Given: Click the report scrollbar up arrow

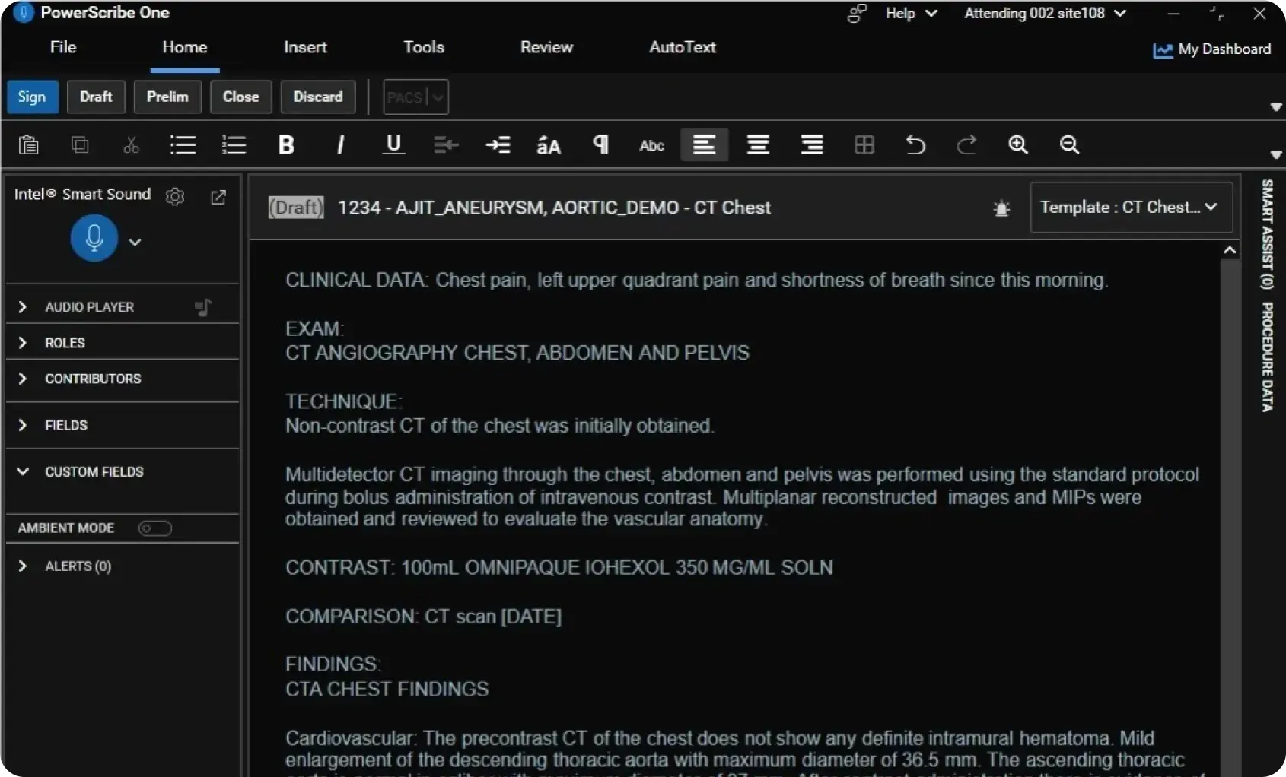Looking at the screenshot, I should pos(1230,250).
